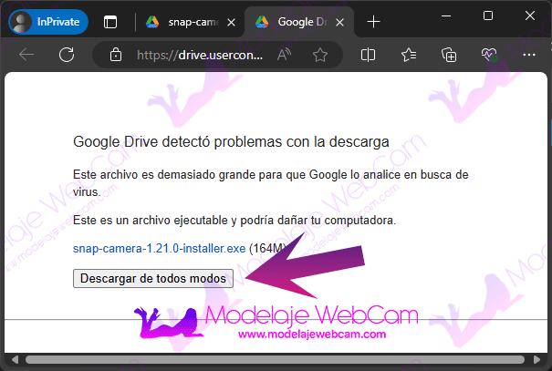Open the Favorites list
Image resolution: width=552 pixels, height=371 pixels.
[409, 56]
